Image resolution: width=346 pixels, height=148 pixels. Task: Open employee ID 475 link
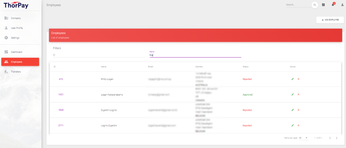point(61,79)
